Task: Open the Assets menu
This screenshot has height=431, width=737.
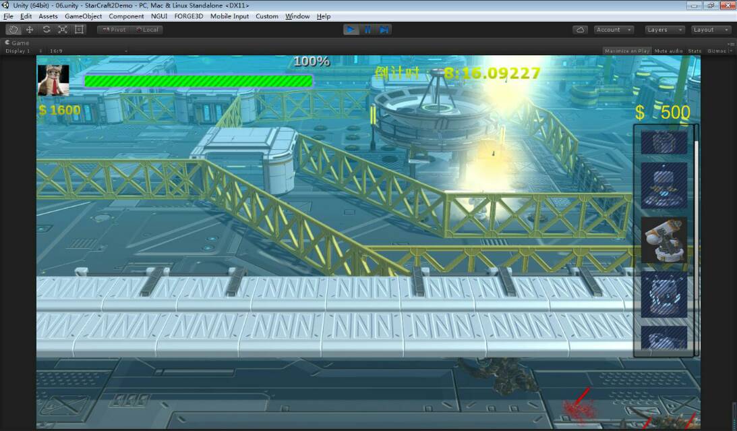Action: [x=48, y=16]
